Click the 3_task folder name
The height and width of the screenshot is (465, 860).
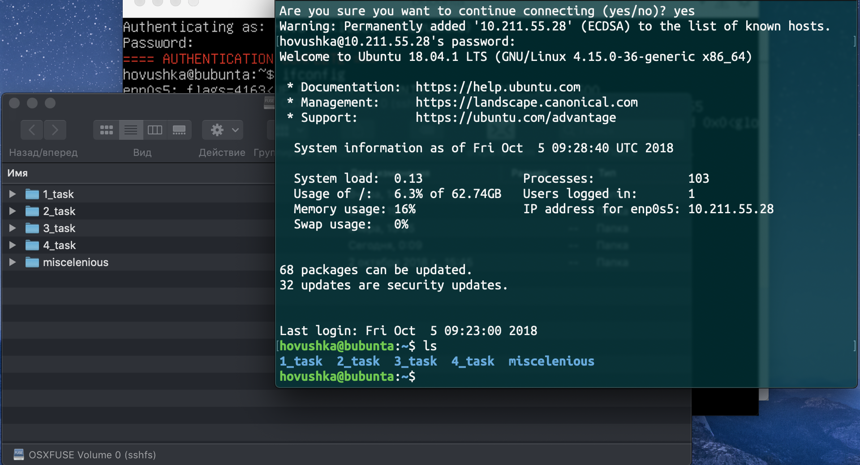(59, 228)
